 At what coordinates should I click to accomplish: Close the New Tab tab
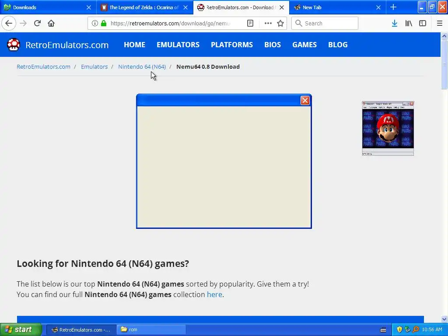[378, 7]
